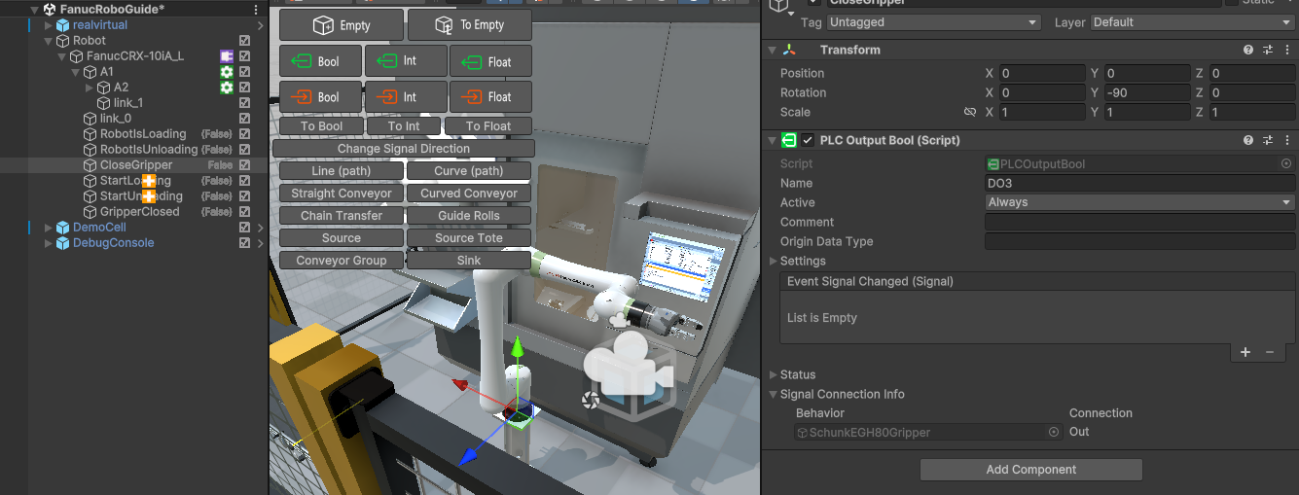Click the Change Signal Direction button
This screenshot has width=1299, height=495.
point(404,149)
